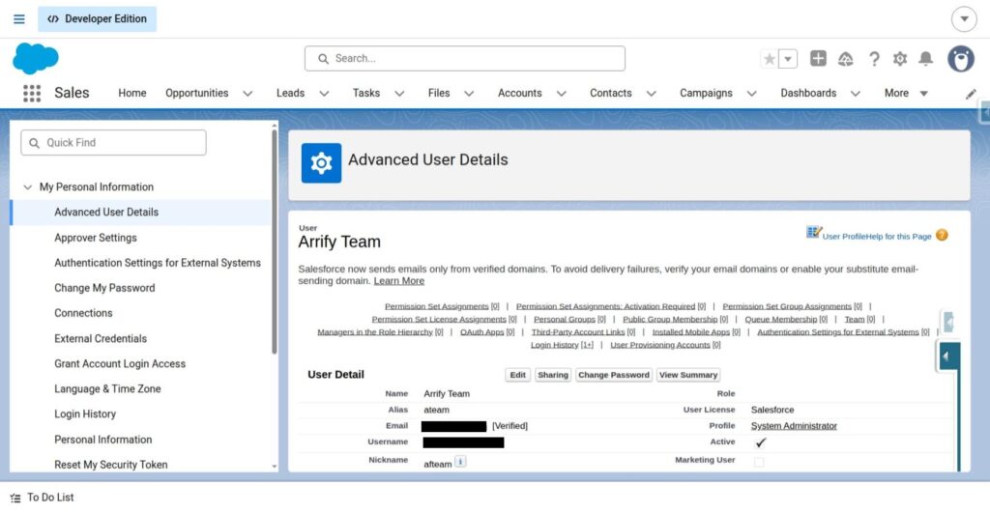This screenshot has height=513, width=990.
Task: Open the top-right circular dropdown button
Action: pos(964,19)
